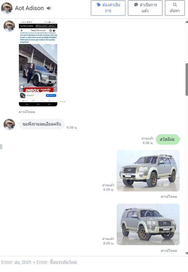
Task: Open Aot Adison's profile picture in header
Action: (x=7, y=8)
